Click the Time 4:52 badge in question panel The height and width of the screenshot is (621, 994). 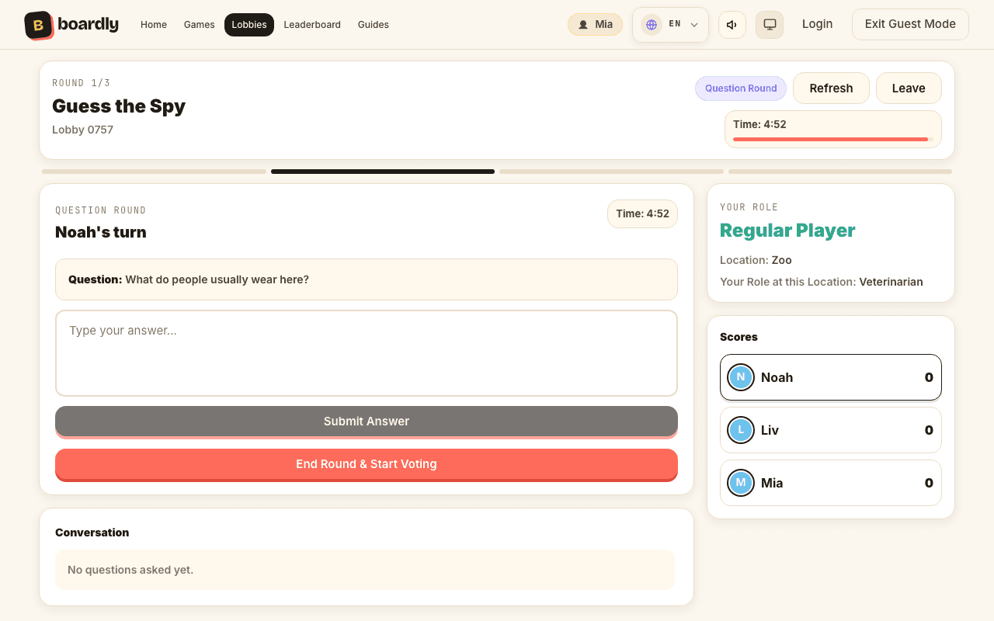click(642, 213)
